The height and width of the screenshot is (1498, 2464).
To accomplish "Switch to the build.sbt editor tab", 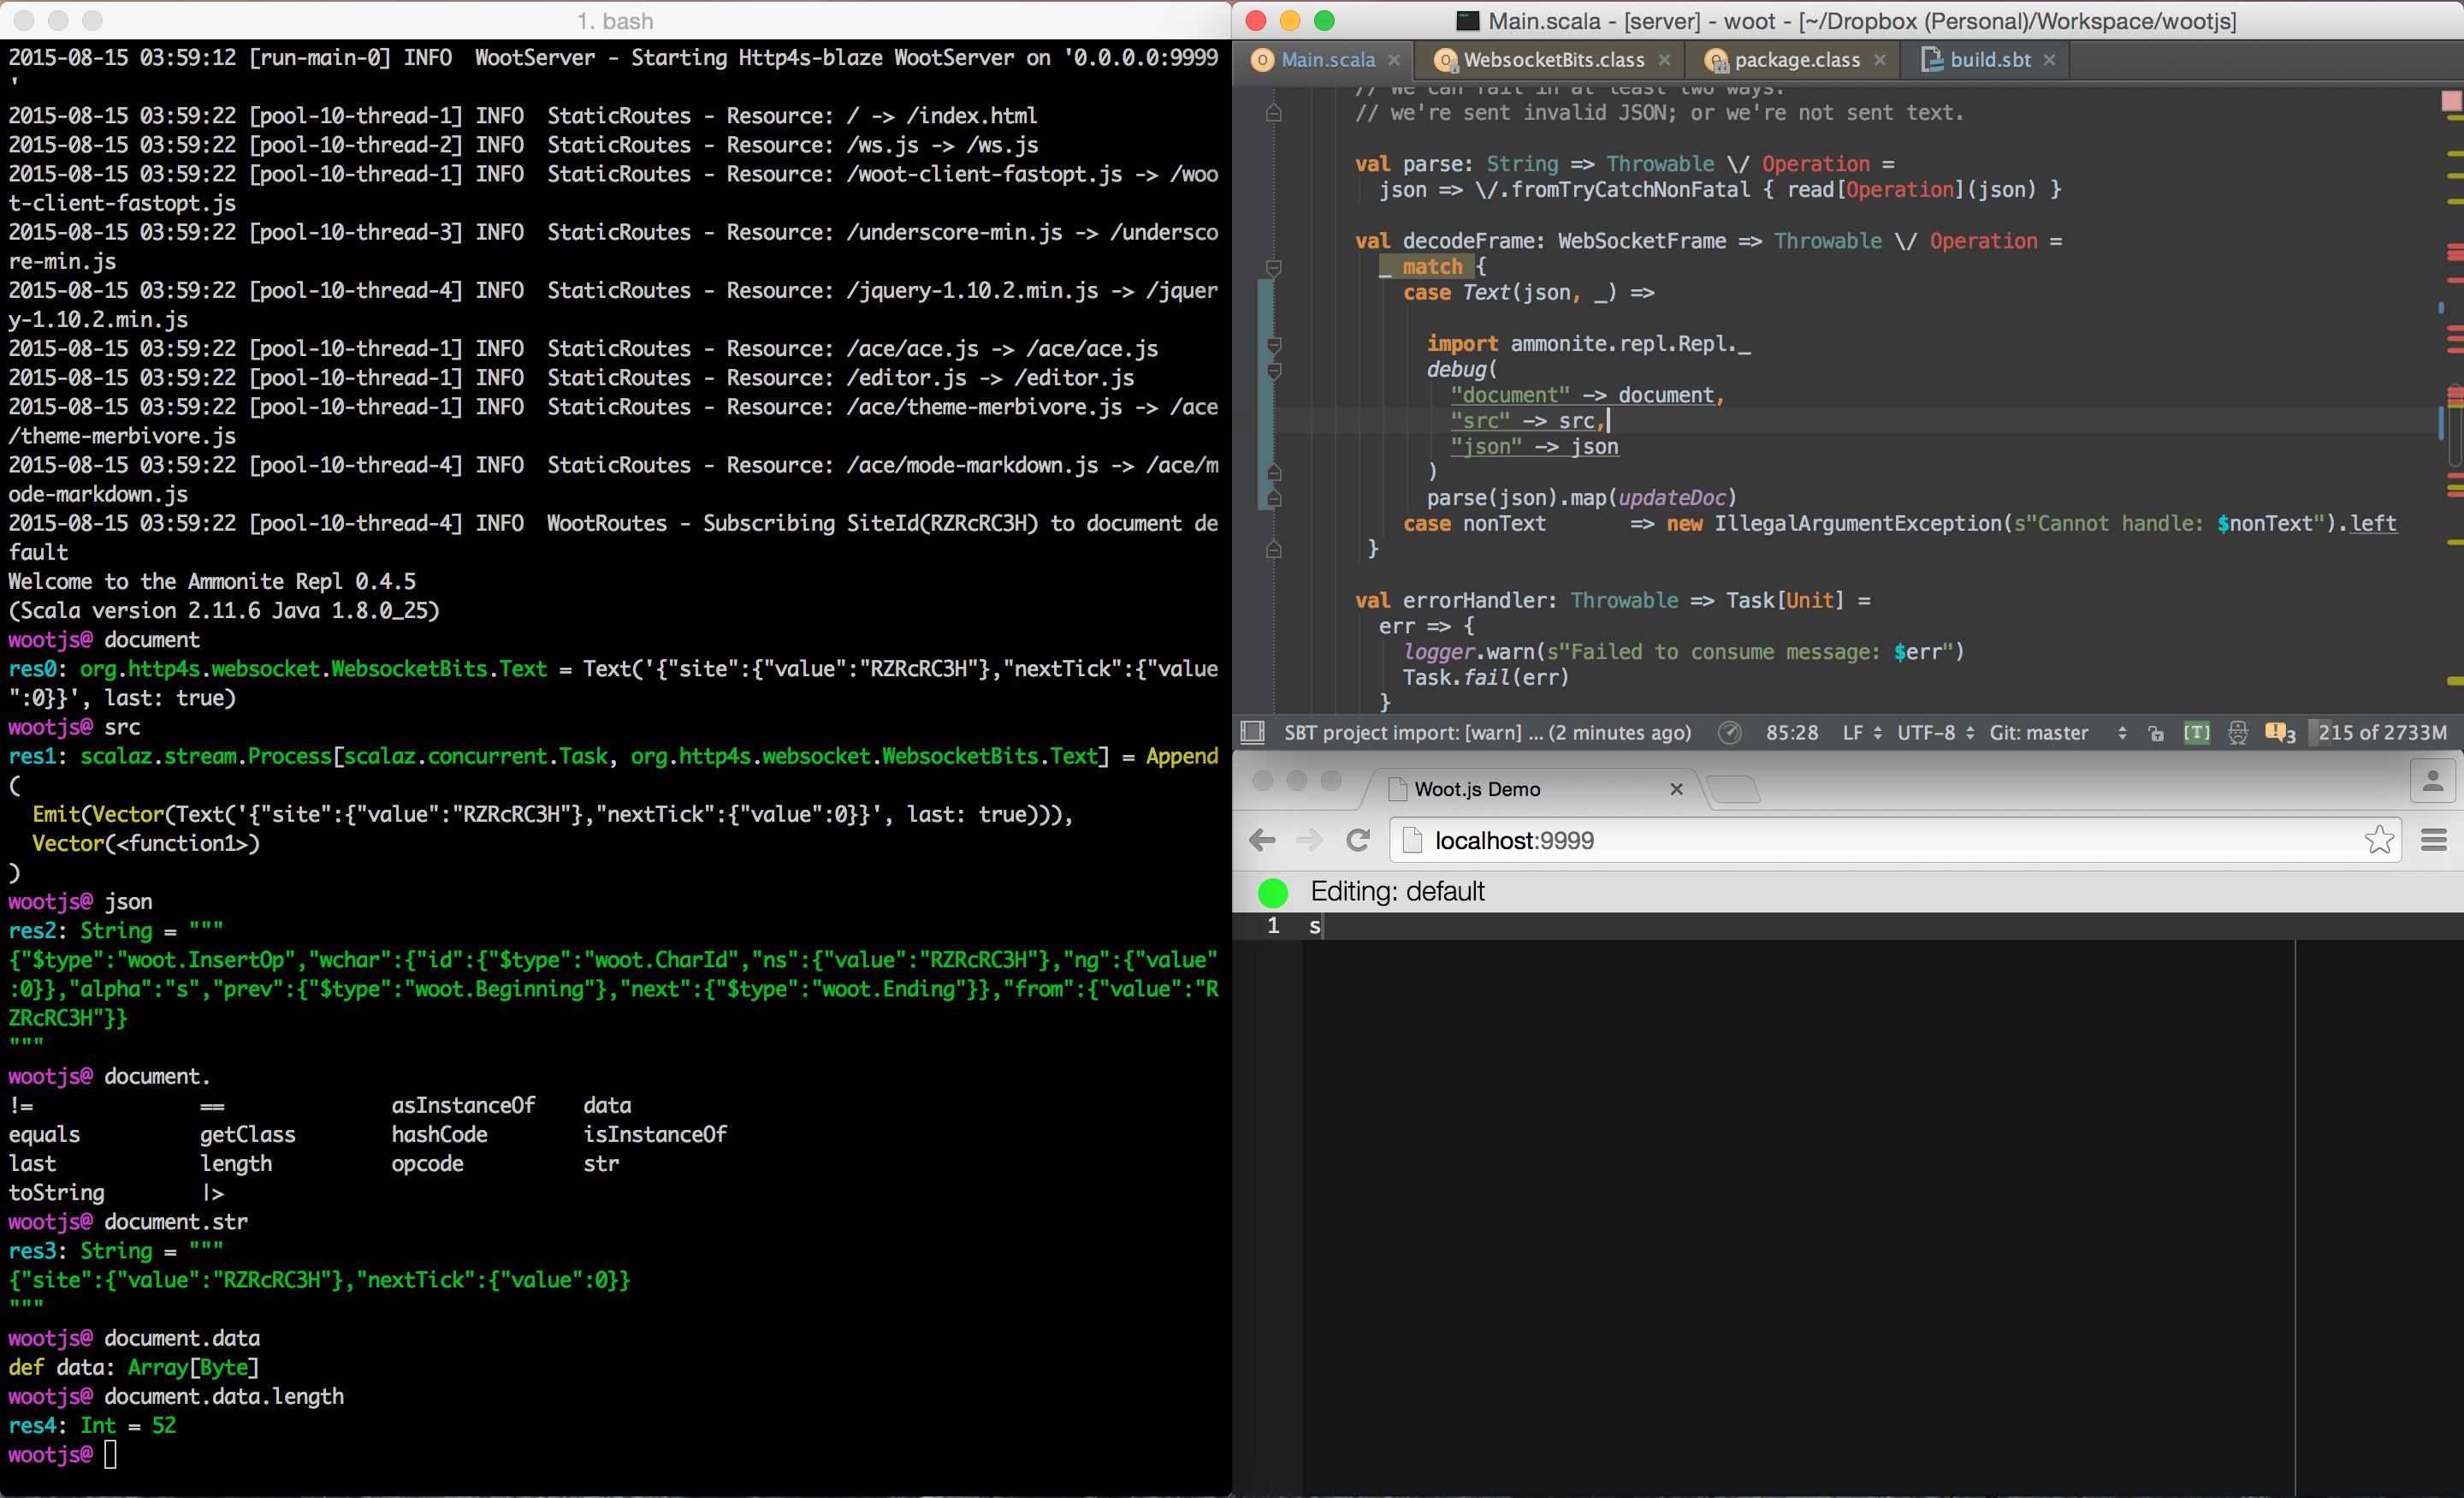I will pyautogui.click(x=1989, y=60).
